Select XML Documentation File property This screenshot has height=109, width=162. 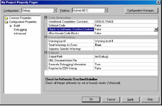(71, 60)
